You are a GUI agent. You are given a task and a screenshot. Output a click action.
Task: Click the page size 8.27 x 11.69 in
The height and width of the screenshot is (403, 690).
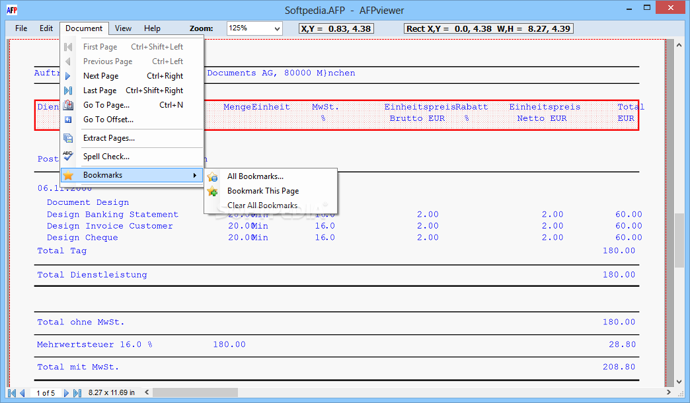(x=111, y=392)
